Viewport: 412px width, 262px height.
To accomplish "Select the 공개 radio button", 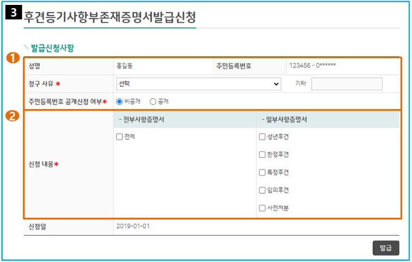I will (x=153, y=101).
